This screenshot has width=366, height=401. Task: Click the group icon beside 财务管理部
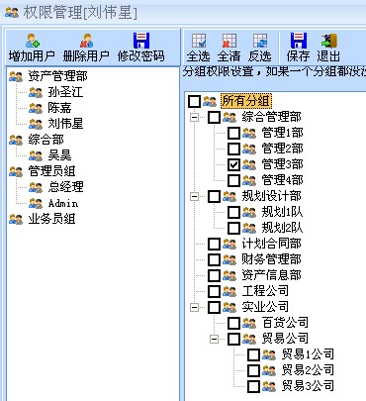point(229,259)
